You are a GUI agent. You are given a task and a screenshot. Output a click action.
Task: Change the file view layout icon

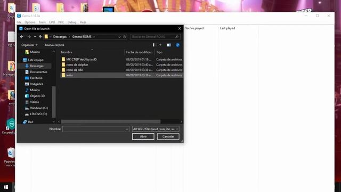click(x=155, y=45)
